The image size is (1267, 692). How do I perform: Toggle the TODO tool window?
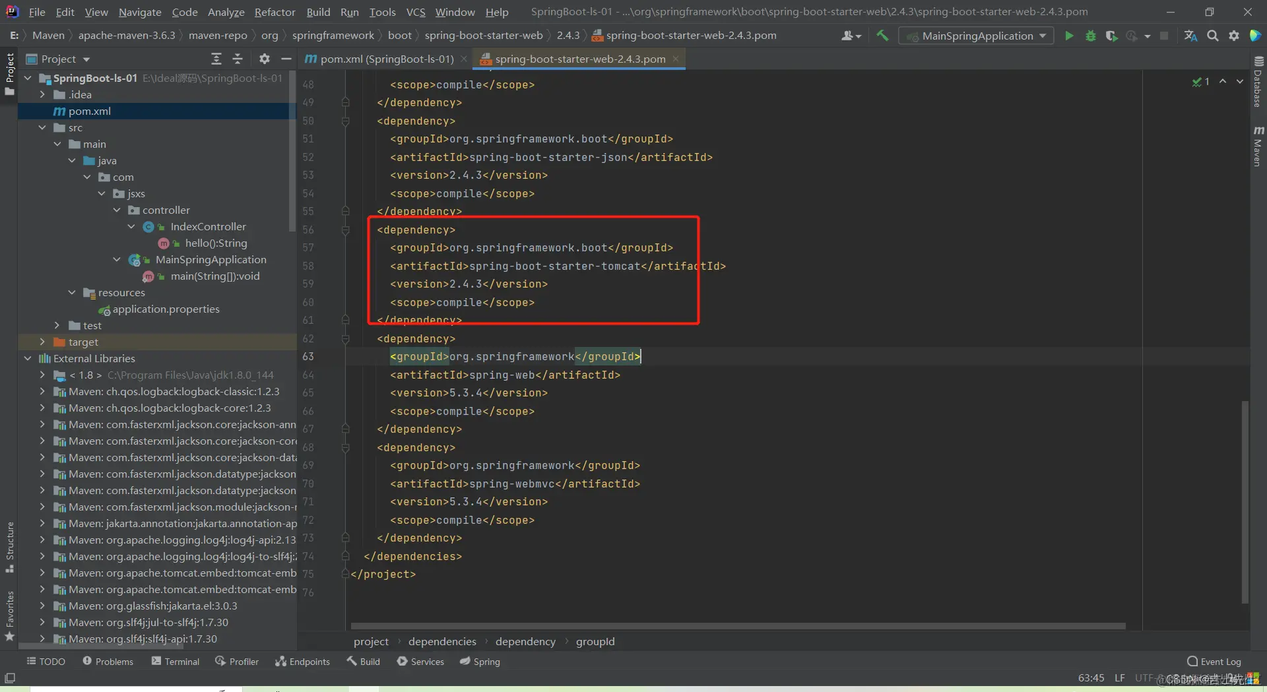[46, 662]
